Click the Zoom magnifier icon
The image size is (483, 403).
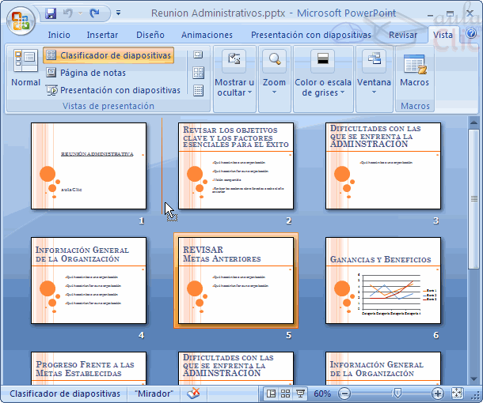(x=275, y=60)
